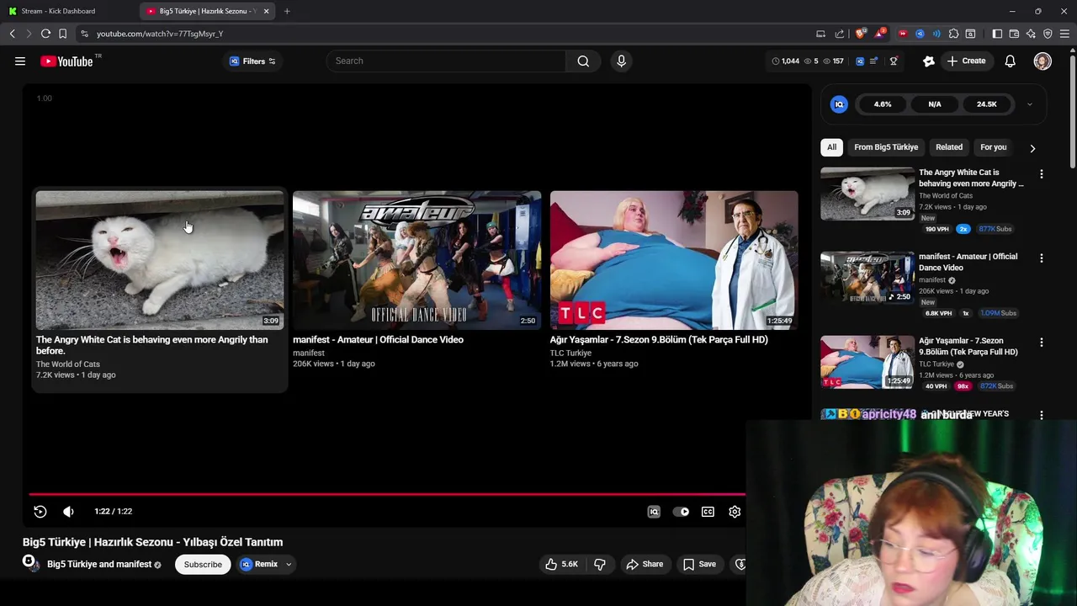1077x606 pixels.
Task: Open the vidIQ Remix button
Action: tap(259, 564)
